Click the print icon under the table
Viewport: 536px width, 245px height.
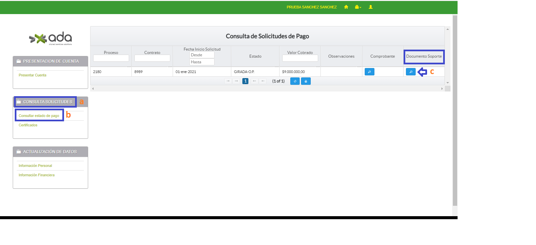[x=306, y=81]
